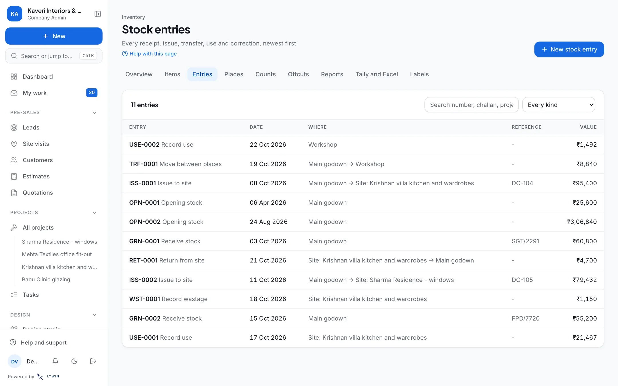
Task: Click the log out icon
Action: click(93, 361)
